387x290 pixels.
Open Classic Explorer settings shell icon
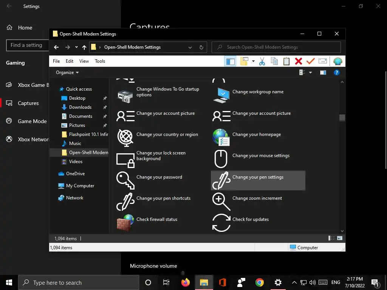[337, 61]
